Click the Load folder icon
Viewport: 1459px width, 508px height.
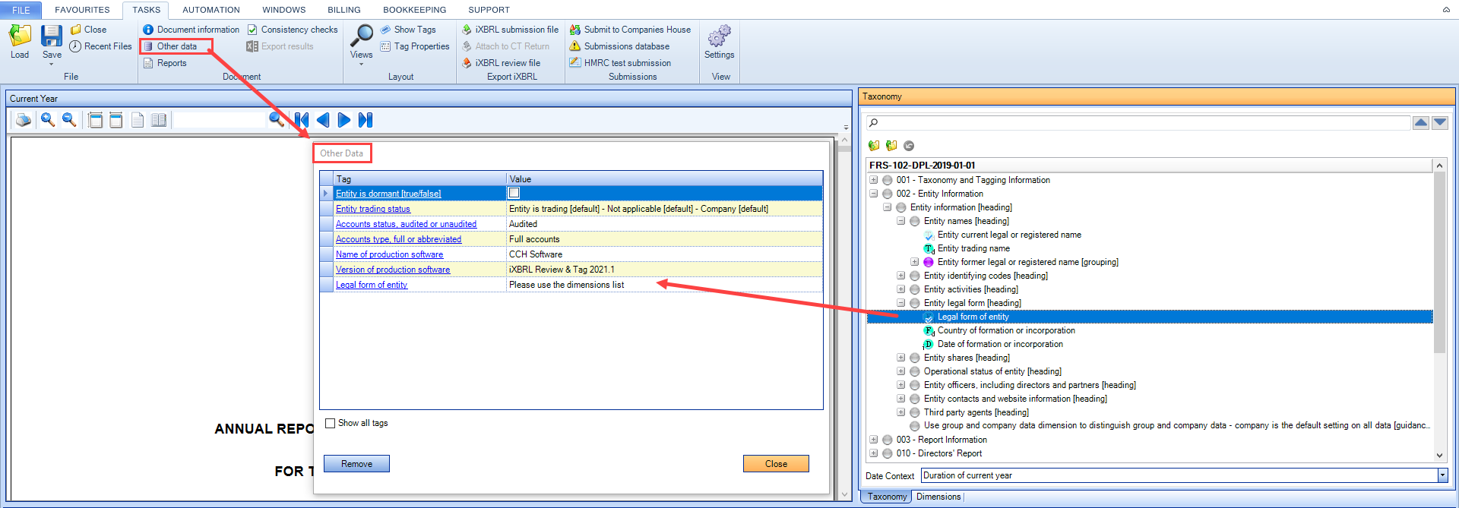click(x=20, y=36)
